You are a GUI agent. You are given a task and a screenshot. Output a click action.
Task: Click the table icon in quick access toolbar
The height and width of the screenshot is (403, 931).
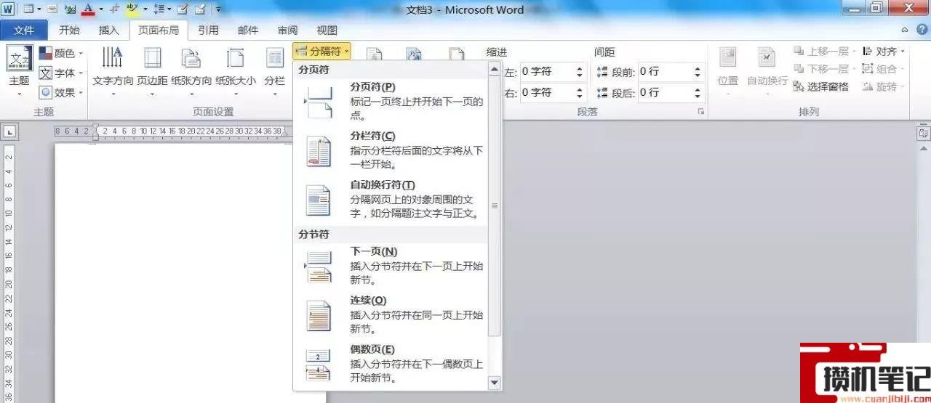pos(29,9)
